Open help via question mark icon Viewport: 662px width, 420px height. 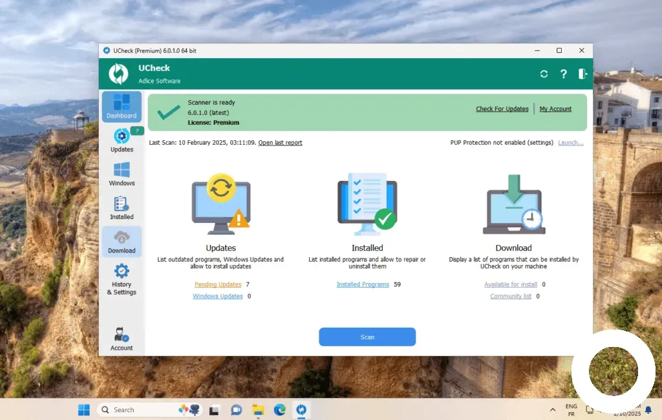click(x=563, y=74)
